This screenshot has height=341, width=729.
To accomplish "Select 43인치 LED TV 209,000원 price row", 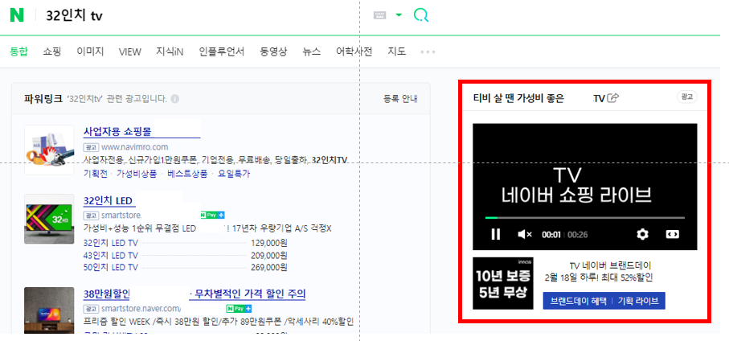I will click(x=185, y=255).
